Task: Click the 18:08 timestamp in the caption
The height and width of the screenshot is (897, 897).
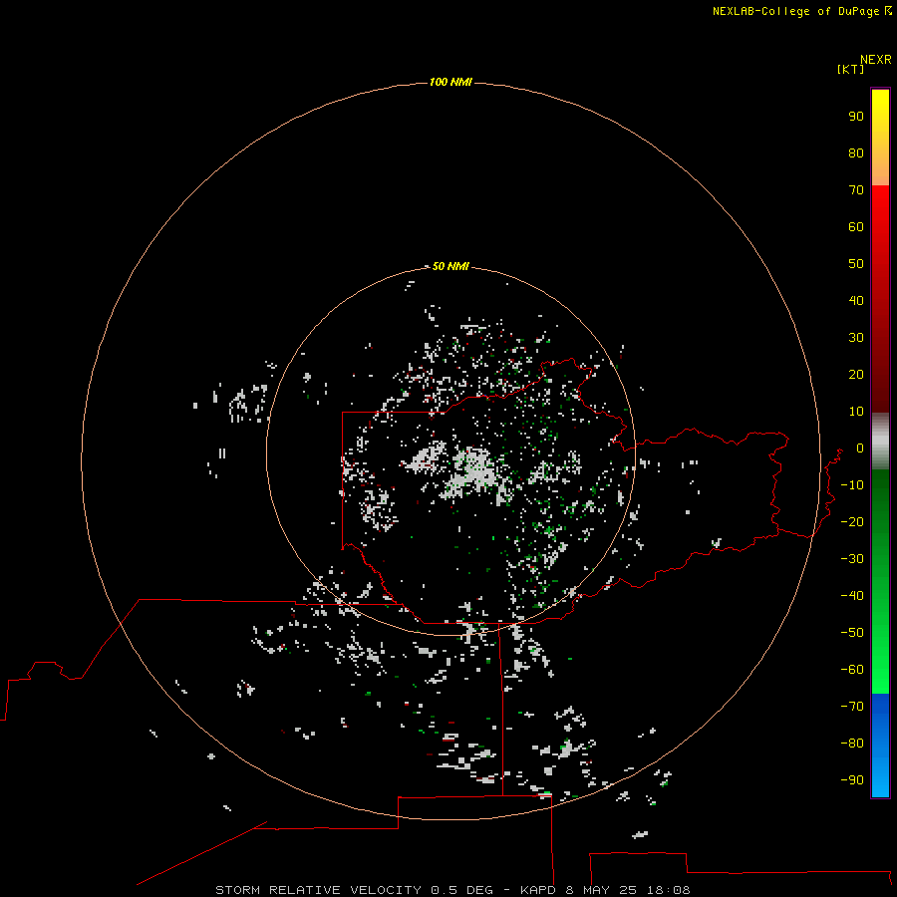Action: pyautogui.click(x=668, y=890)
